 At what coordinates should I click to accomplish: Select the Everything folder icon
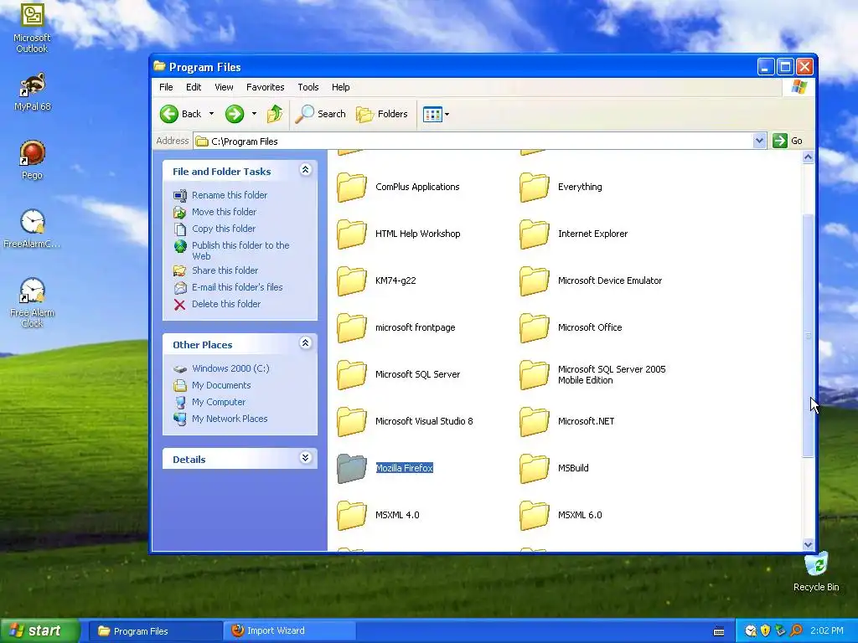534,187
